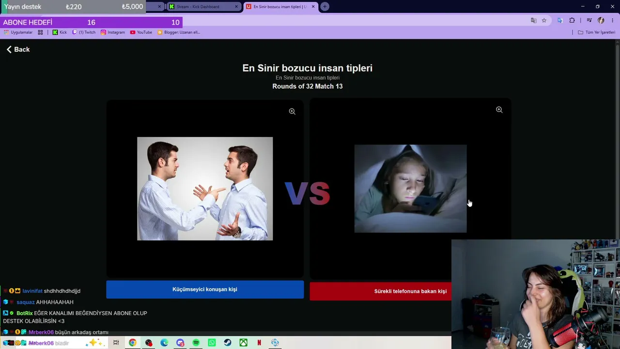Magnify the left arguing men picture

[292, 111]
